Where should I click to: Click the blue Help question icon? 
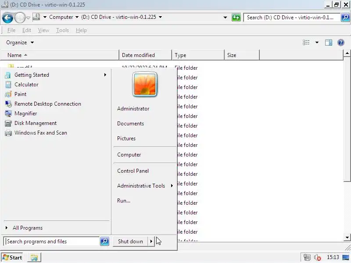click(341, 43)
